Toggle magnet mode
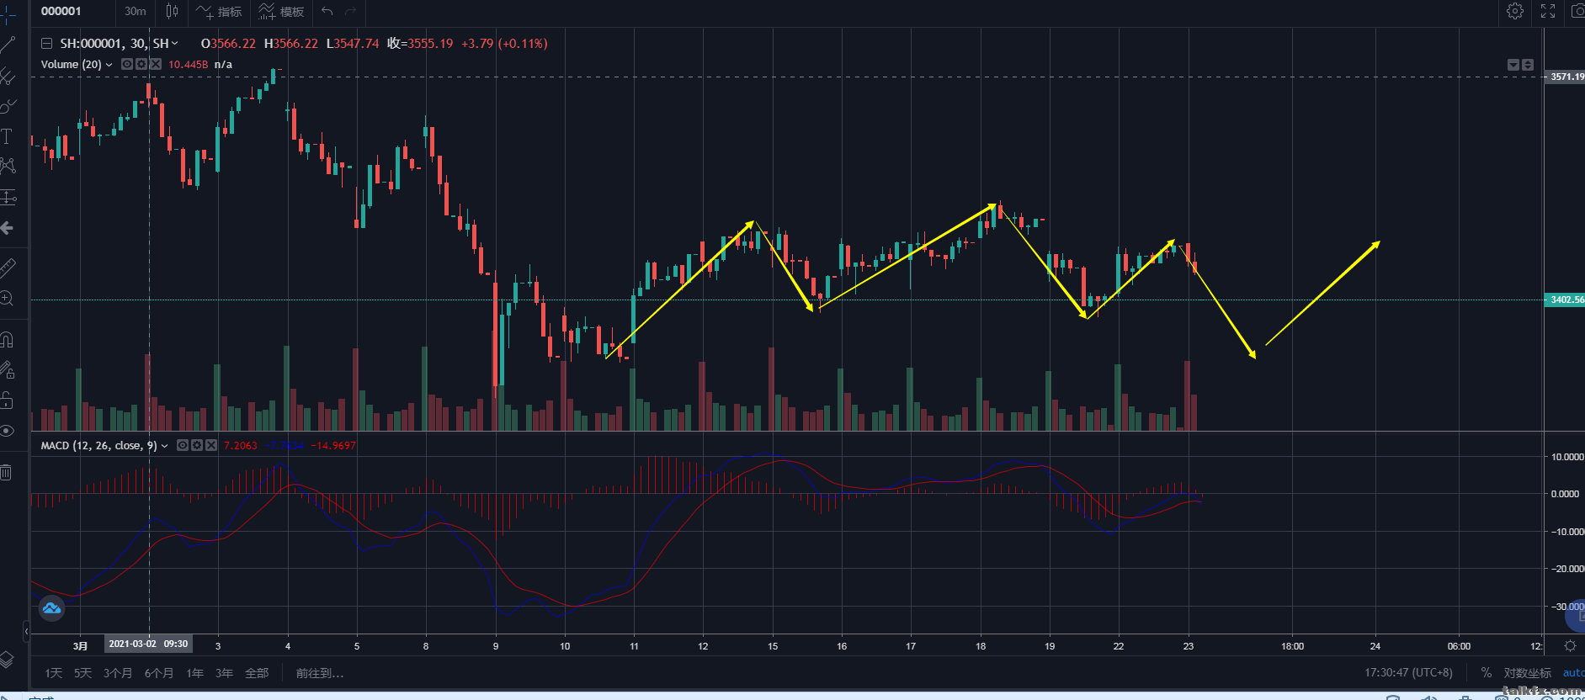The image size is (1585, 700). pyautogui.click(x=8, y=340)
